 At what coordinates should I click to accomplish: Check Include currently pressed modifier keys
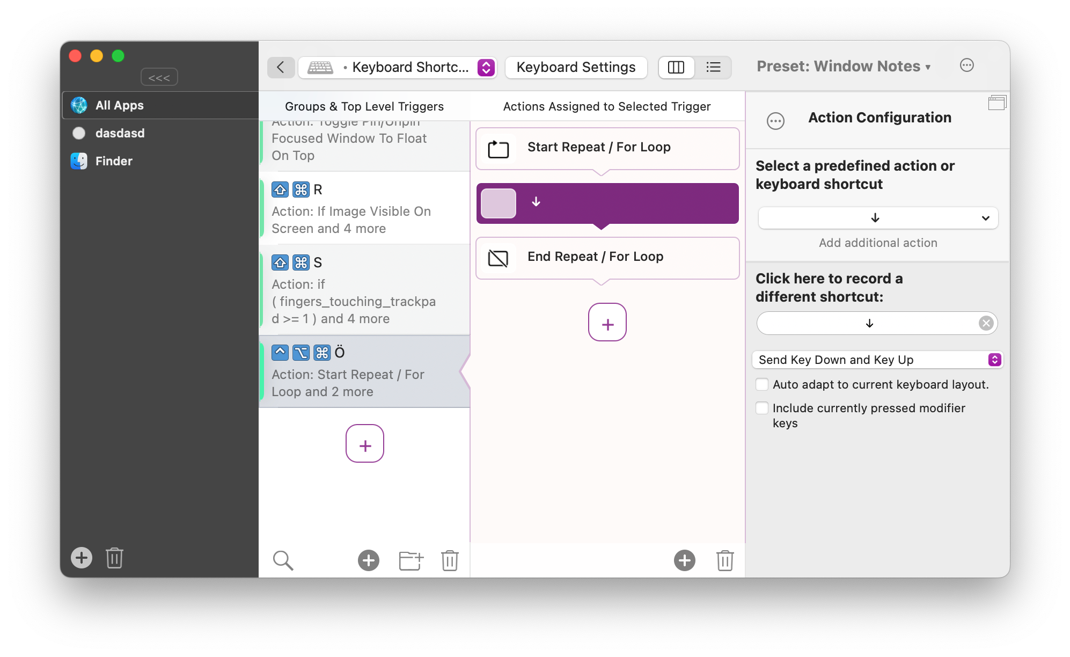click(762, 408)
